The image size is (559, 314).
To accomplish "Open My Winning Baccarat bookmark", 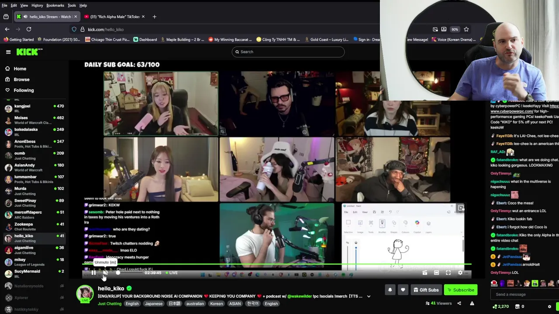I will pos(230,40).
